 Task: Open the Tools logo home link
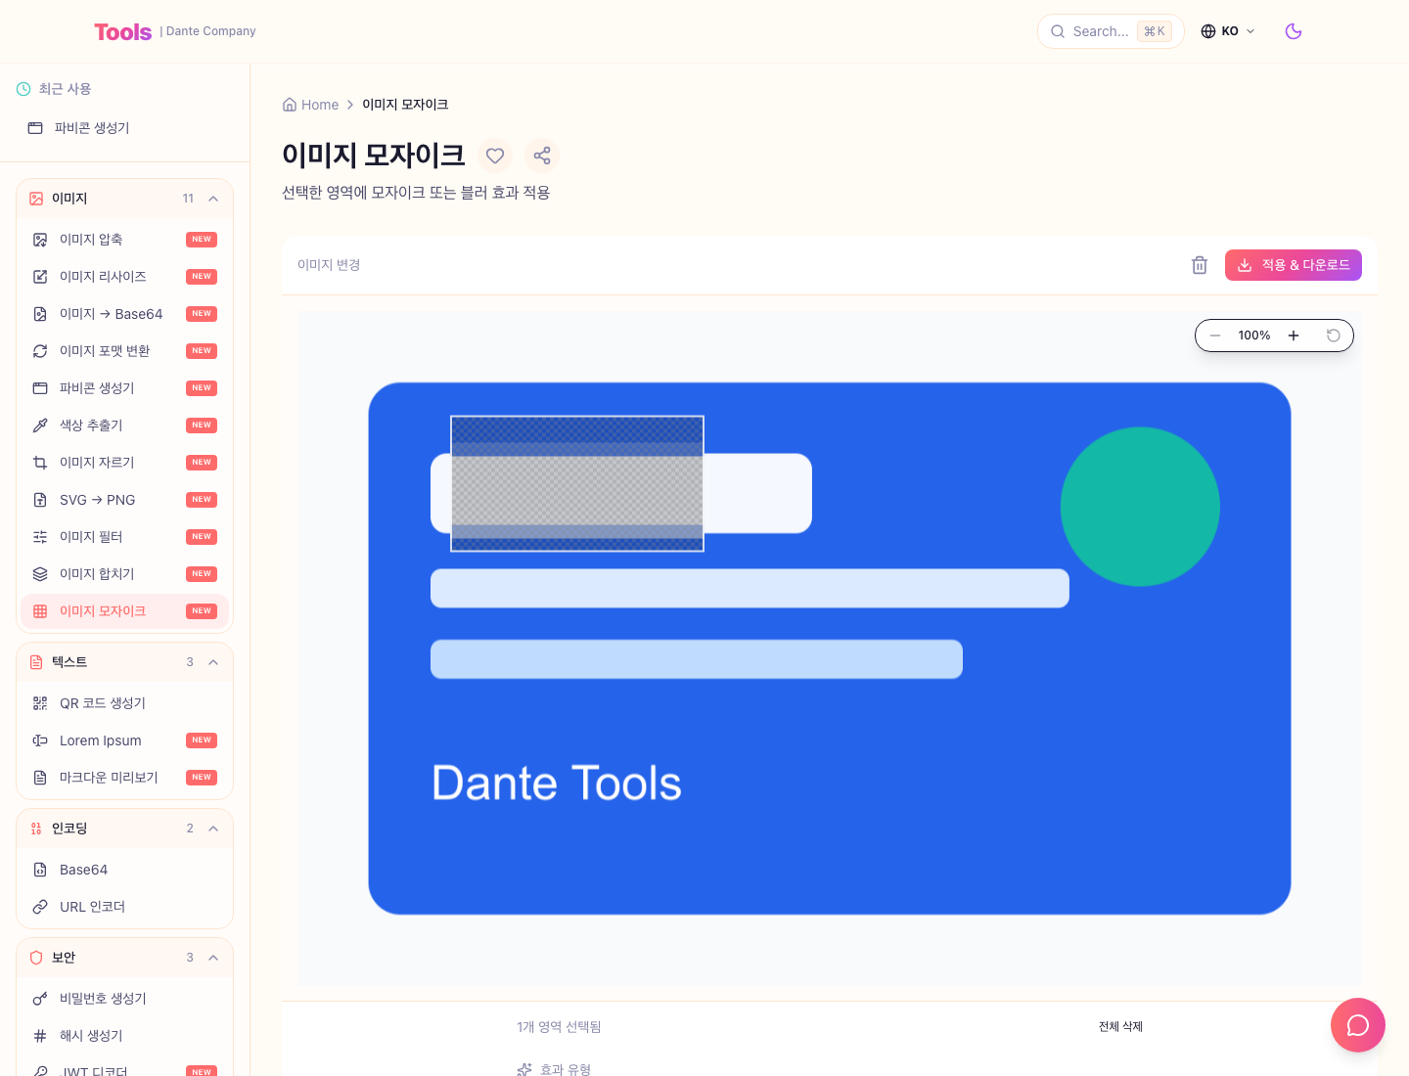tap(123, 31)
